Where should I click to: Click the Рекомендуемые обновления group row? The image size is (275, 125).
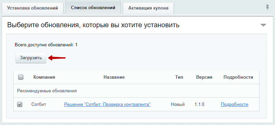(x=136, y=91)
